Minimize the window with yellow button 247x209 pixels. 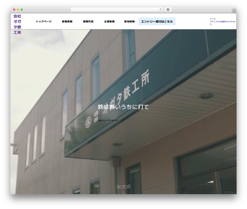[x=18, y=9]
